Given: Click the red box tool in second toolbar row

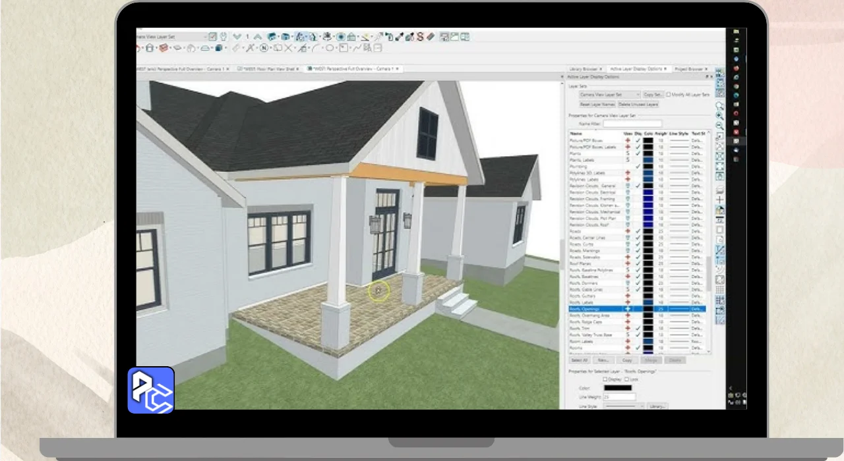Looking at the screenshot, I should pos(164,47).
